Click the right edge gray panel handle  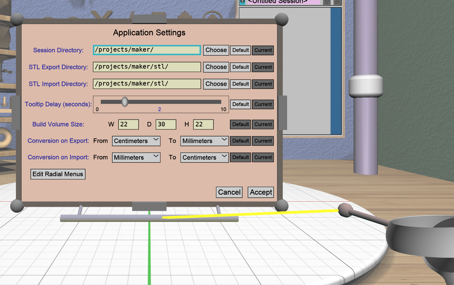coord(282,112)
